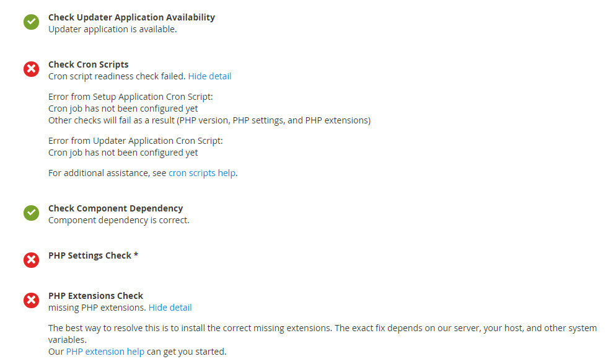Click the Check Cron Scripts heading
The image size is (616, 364).
89,64
